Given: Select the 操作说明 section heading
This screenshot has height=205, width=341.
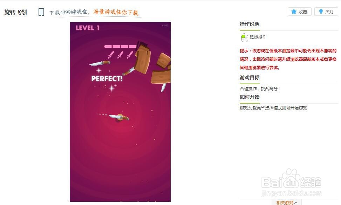Looking at the screenshot, I should tap(250, 24).
